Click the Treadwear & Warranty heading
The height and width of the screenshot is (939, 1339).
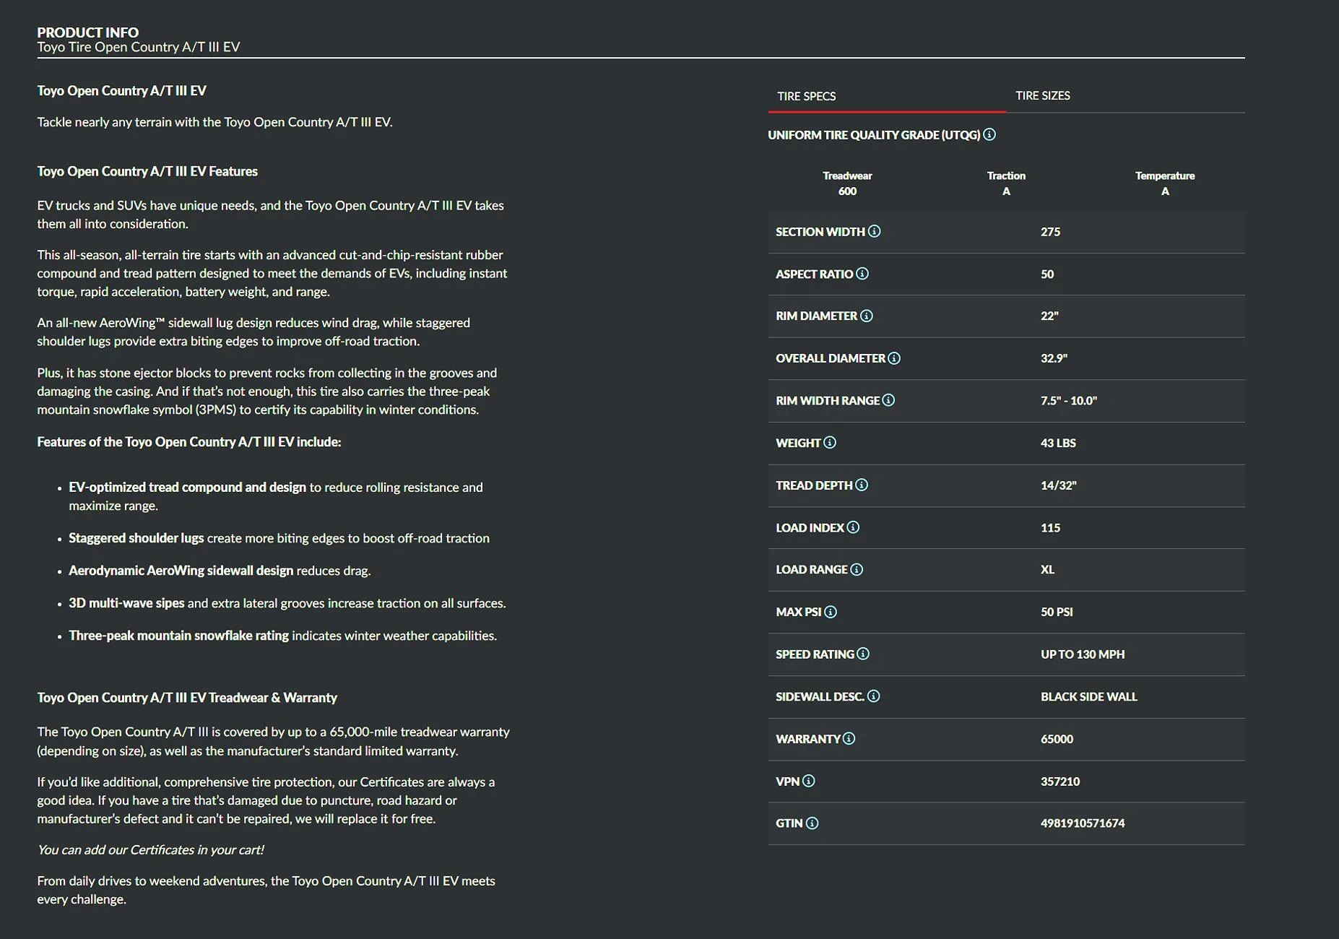point(187,698)
